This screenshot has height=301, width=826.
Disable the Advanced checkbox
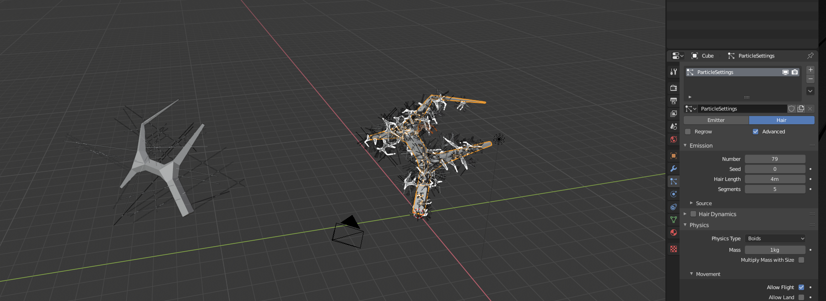pyautogui.click(x=756, y=132)
